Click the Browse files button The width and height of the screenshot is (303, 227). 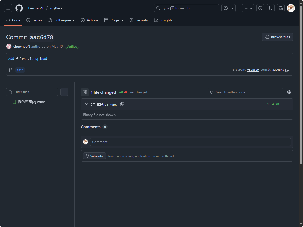coord(277,37)
